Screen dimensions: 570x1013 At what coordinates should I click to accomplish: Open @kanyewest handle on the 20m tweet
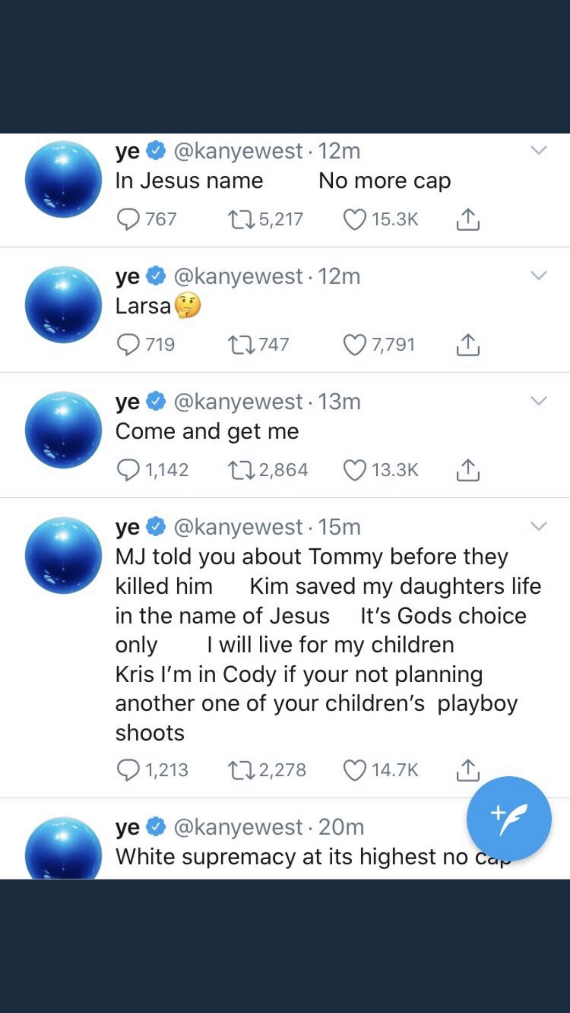[238, 827]
